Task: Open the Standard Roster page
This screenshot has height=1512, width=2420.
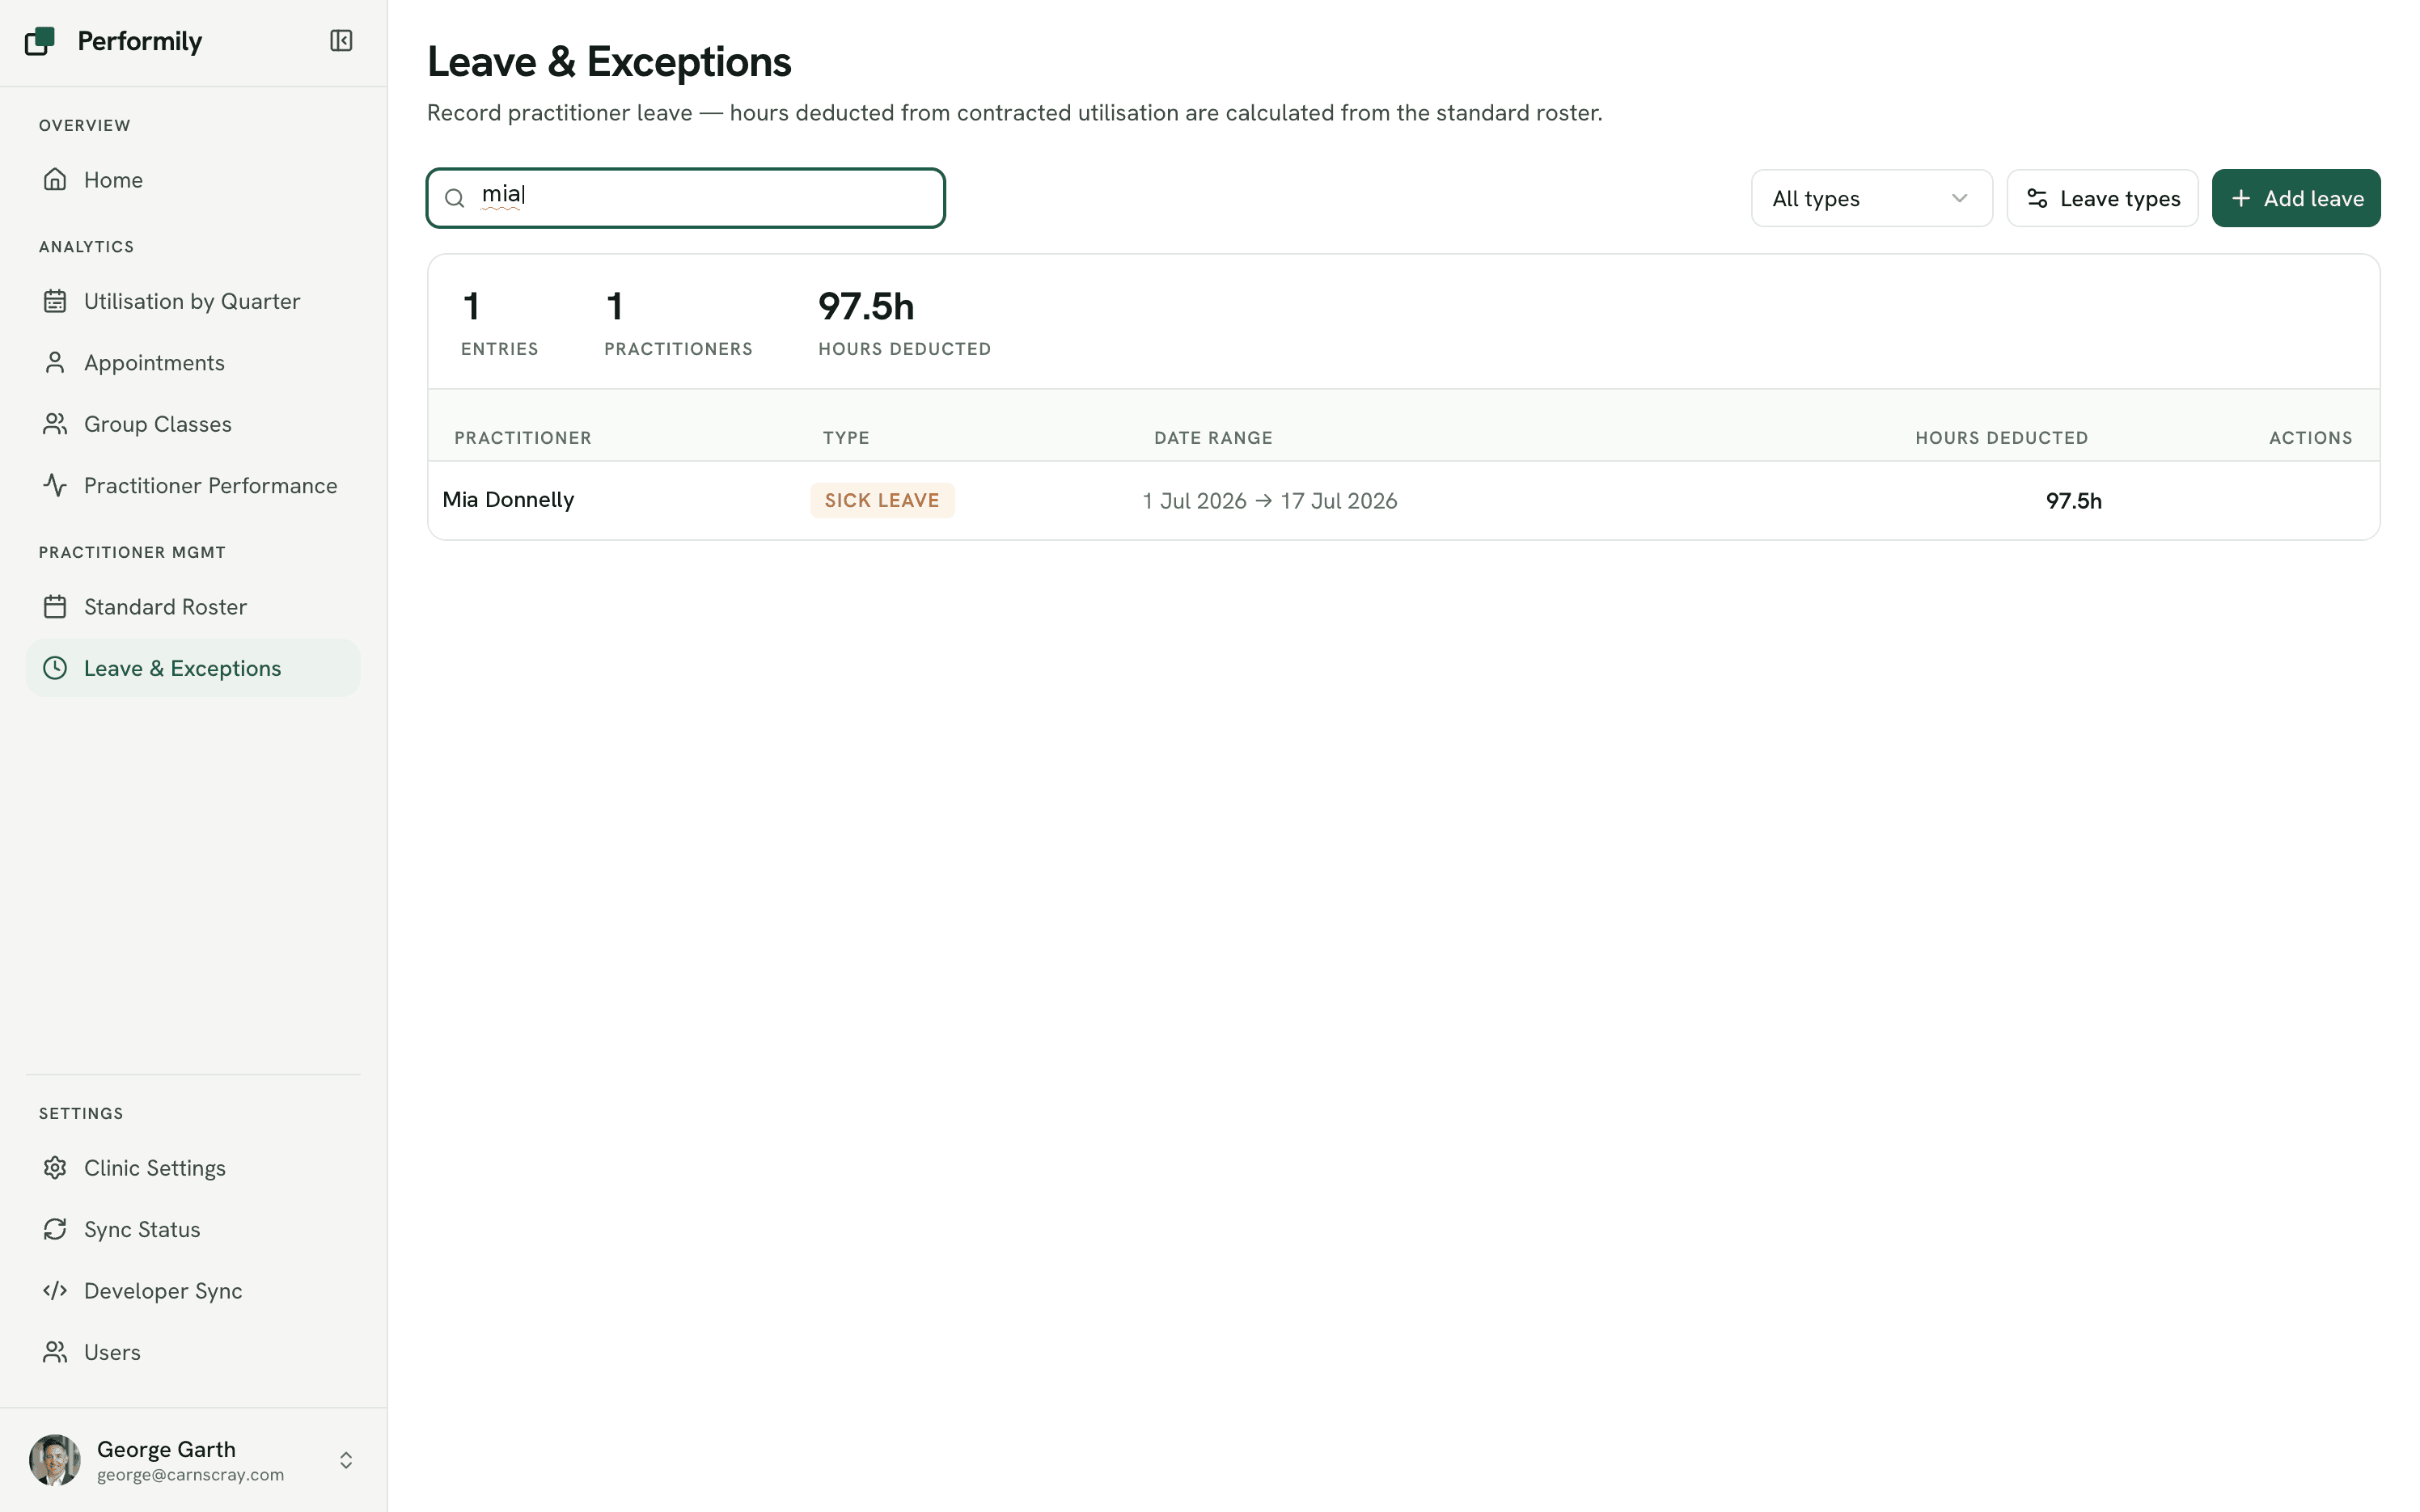Action: pos(193,607)
